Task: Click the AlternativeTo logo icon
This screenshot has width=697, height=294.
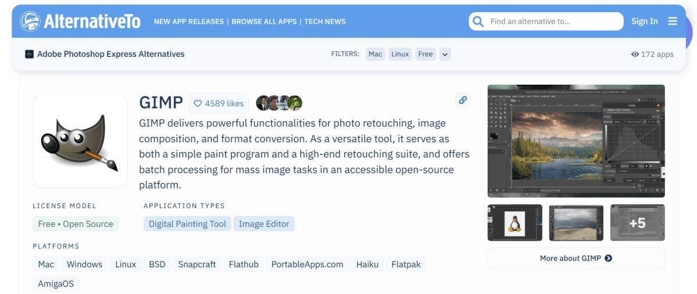Action: click(30, 21)
